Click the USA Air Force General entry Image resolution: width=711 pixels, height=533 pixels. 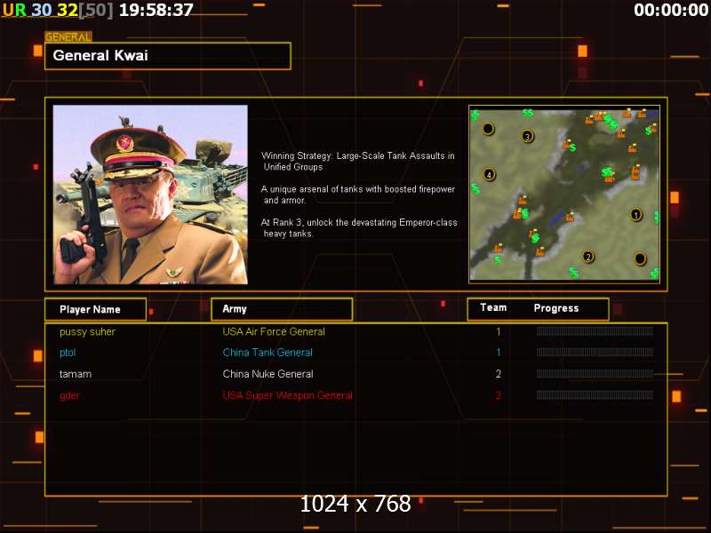click(x=274, y=331)
